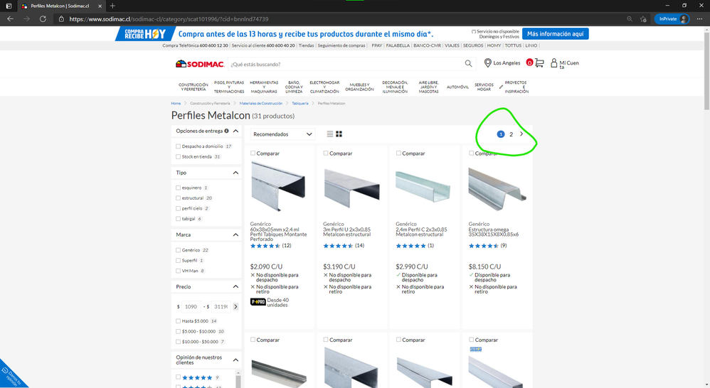Open the browser zoom magnifier icon

click(630, 19)
